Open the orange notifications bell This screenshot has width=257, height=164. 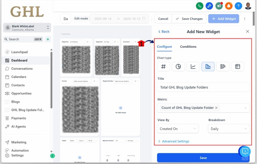(229, 6)
